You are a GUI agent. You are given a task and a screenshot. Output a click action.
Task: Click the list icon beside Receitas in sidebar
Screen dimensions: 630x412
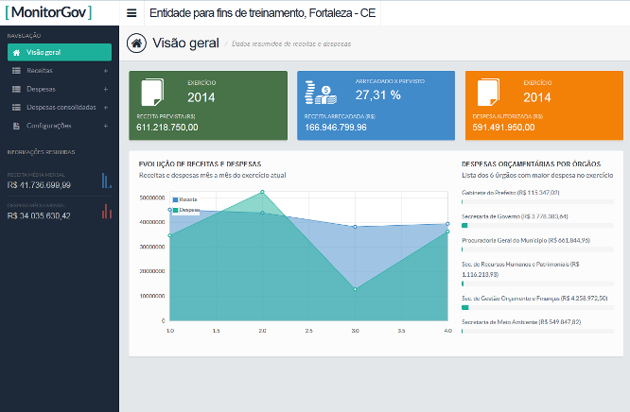pyautogui.click(x=16, y=71)
